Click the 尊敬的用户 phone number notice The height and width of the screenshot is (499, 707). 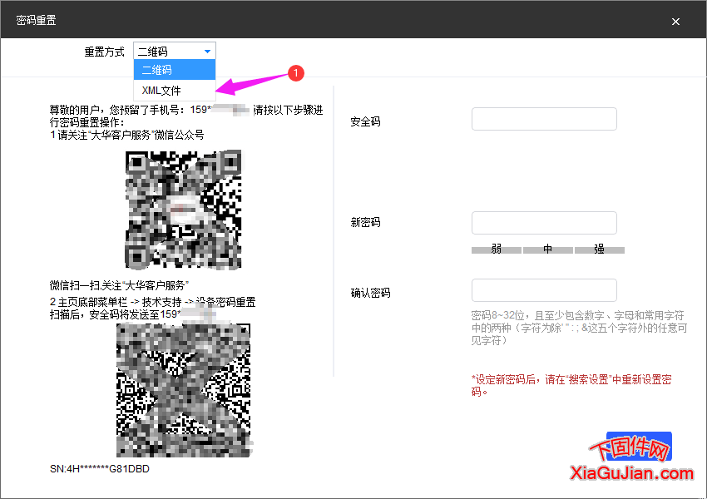coord(186,116)
